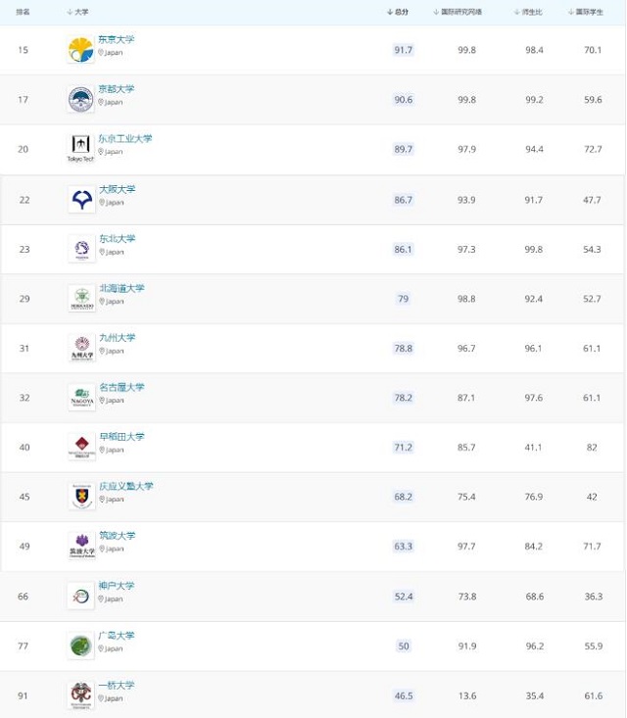Click the 大阪大学 logo icon
This screenshot has width=627, height=718.
[x=81, y=199]
